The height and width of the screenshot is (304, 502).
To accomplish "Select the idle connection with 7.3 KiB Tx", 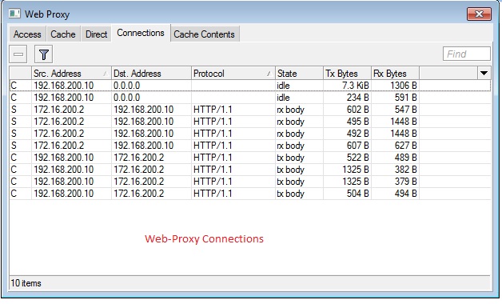I will tap(250, 86).
